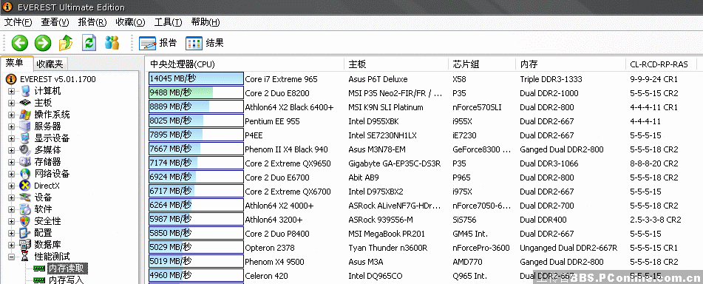Collapse the 性能测试 tree node
Screen dimensions: 703x284
(x=11, y=257)
